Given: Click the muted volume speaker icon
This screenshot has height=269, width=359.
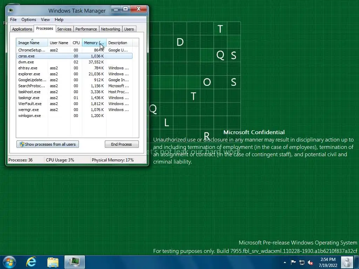Looking at the screenshot, I should pyautogui.click(x=310, y=262).
